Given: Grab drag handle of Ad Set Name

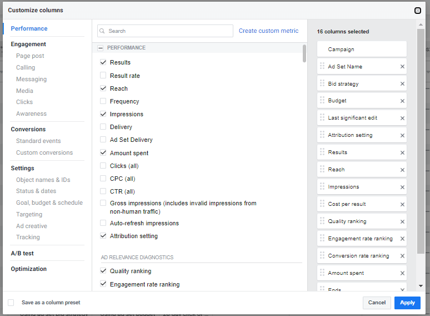Looking at the screenshot, I should (322, 66).
